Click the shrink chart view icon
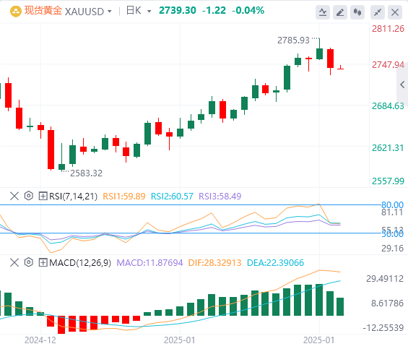408x349 pixels. [x=378, y=12]
